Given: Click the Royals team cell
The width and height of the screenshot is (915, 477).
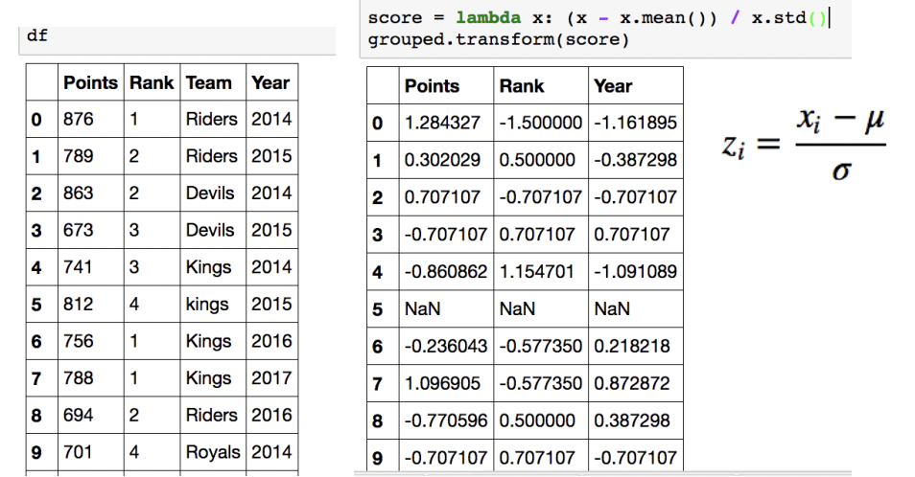Looking at the screenshot, I should pyautogui.click(x=213, y=452).
